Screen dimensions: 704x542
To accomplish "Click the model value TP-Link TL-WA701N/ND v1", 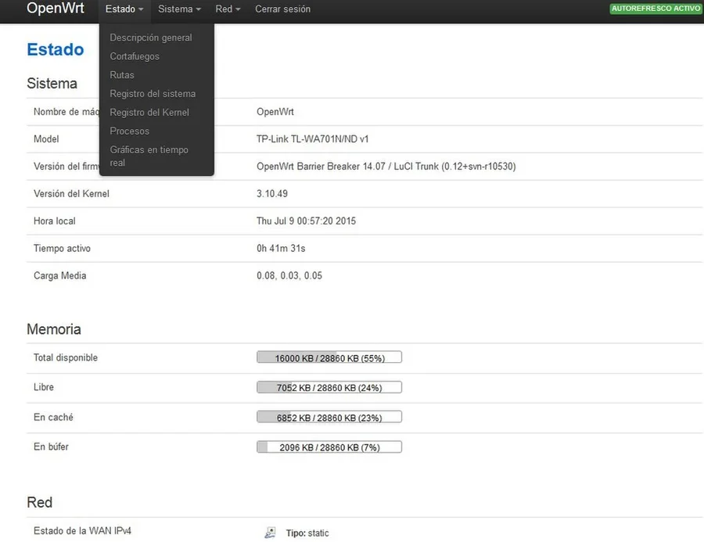I will (x=312, y=139).
